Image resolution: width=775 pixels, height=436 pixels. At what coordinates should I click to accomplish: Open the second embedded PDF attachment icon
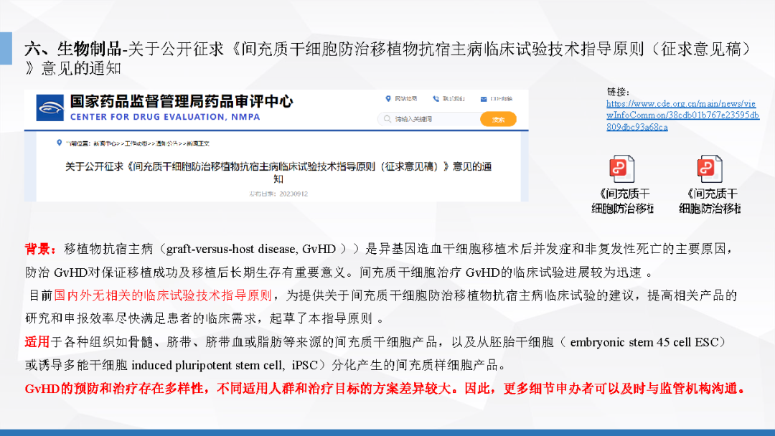coord(710,169)
